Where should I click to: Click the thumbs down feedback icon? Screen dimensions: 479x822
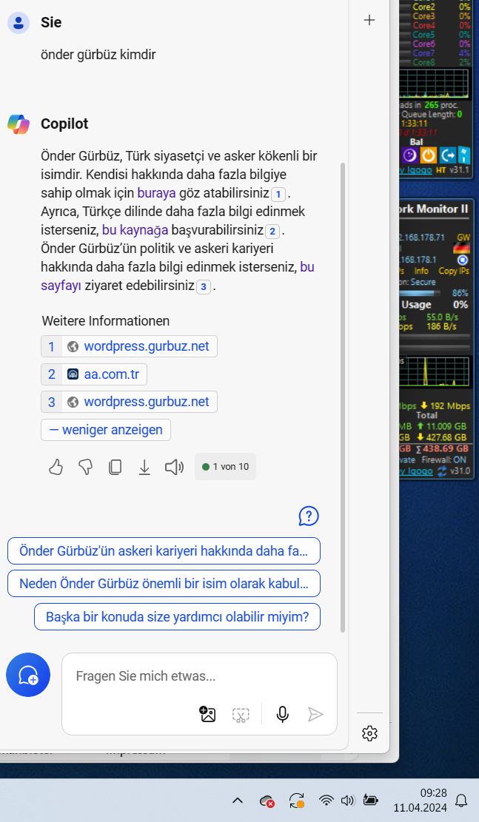coord(85,467)
